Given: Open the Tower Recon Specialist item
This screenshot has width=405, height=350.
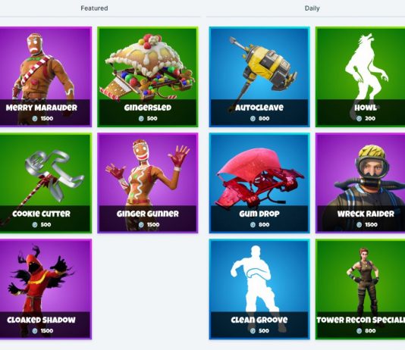Looking at the screenshot, I should [x=360, y=289].
